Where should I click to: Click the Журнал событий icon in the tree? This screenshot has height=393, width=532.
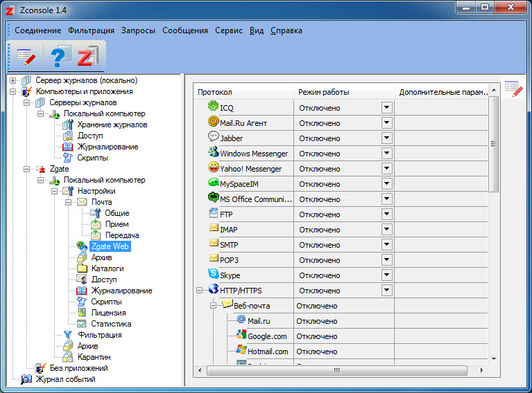point(26,379)
